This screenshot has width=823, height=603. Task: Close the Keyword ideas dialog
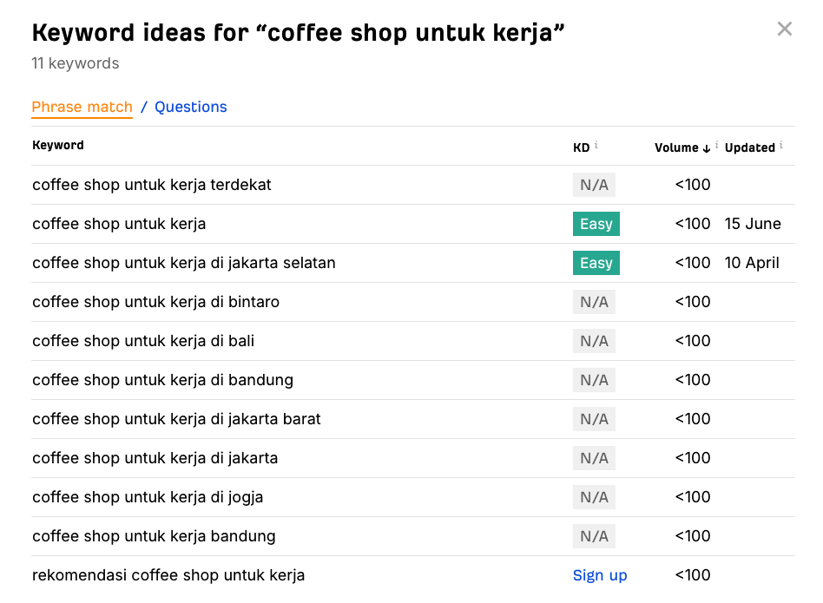(784, 28)
